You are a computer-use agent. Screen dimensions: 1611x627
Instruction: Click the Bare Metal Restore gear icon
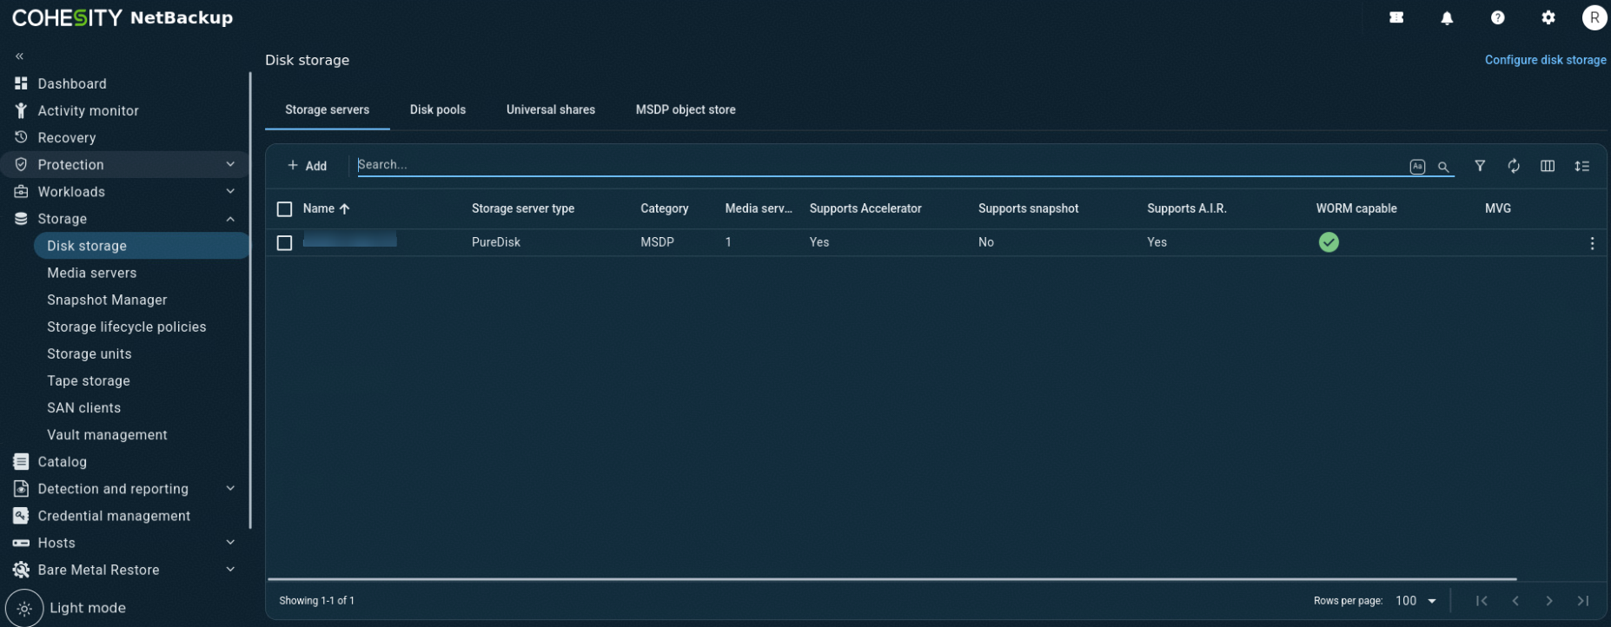[21, 570]
